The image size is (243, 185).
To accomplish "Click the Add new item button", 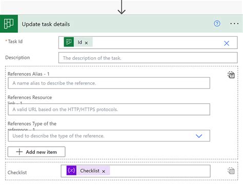I will point(36,152).
